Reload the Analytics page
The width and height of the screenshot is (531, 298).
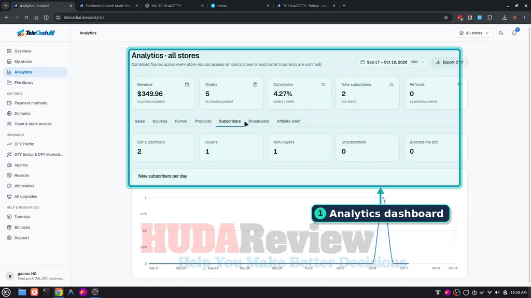(x=26, y=18)
